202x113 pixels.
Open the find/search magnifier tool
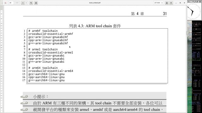click(x=31, y=3)
